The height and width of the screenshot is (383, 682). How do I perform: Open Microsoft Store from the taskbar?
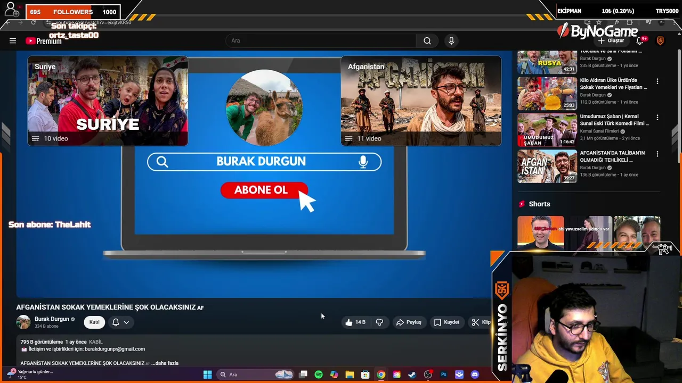pos(366,374)
